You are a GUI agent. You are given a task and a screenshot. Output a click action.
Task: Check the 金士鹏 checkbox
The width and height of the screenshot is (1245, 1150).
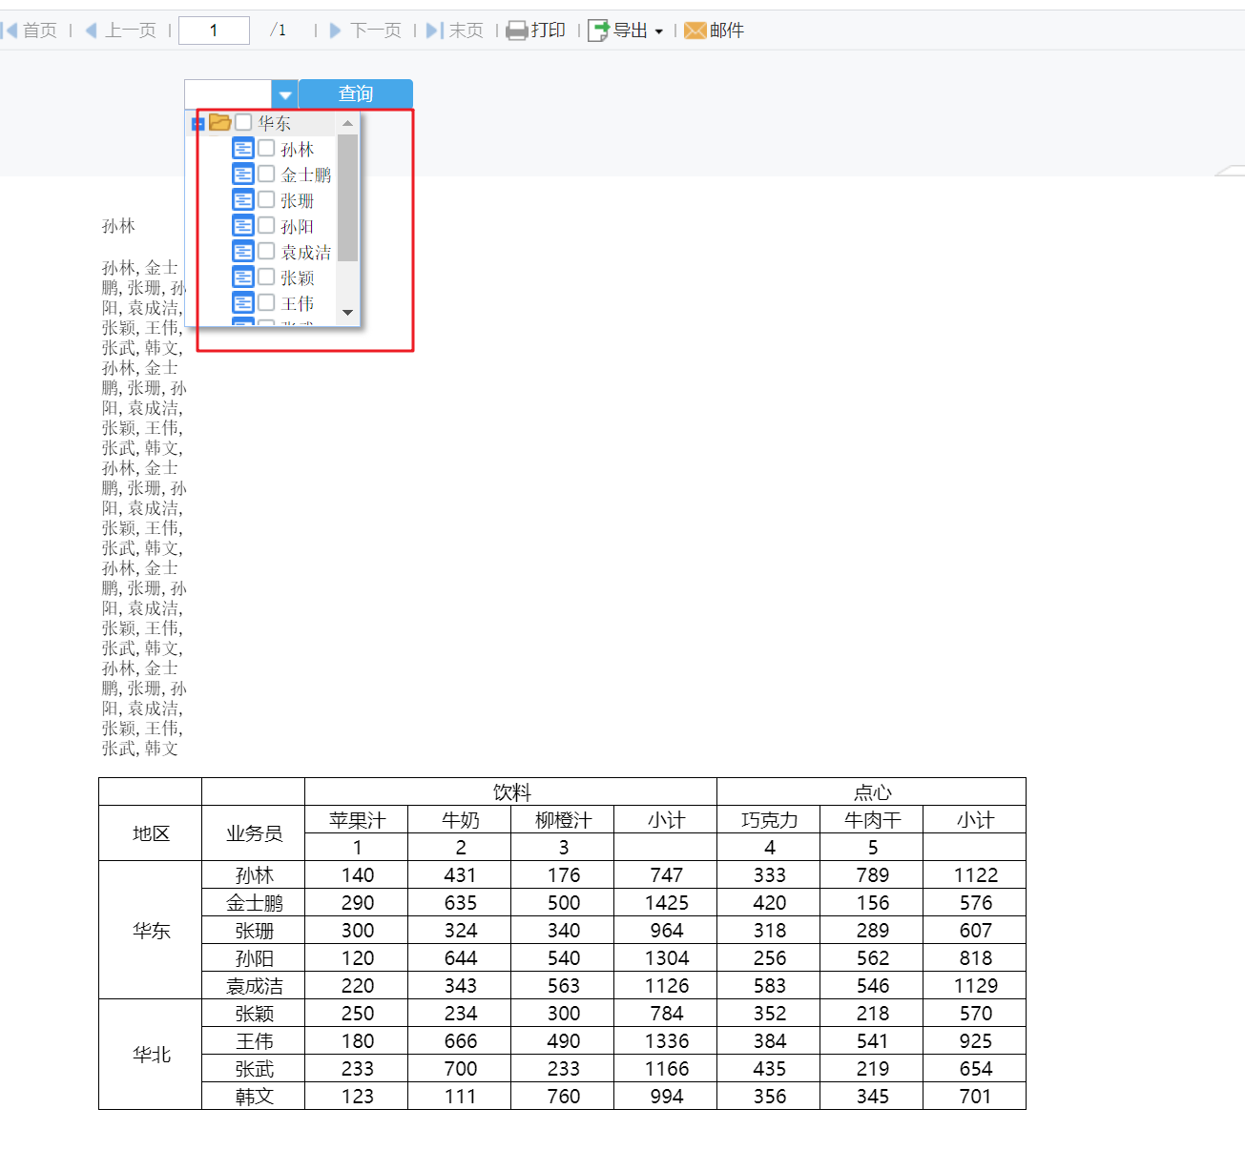click(266, 174)
